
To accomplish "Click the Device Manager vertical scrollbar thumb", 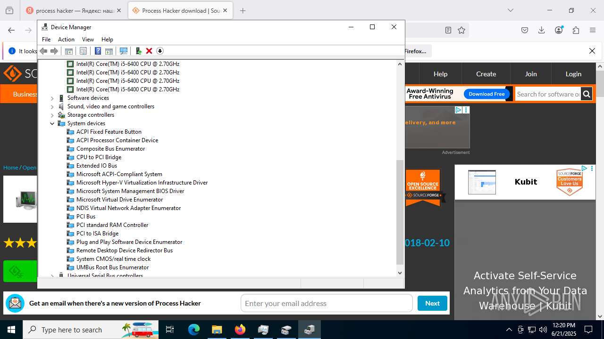I will coord(400,212).
